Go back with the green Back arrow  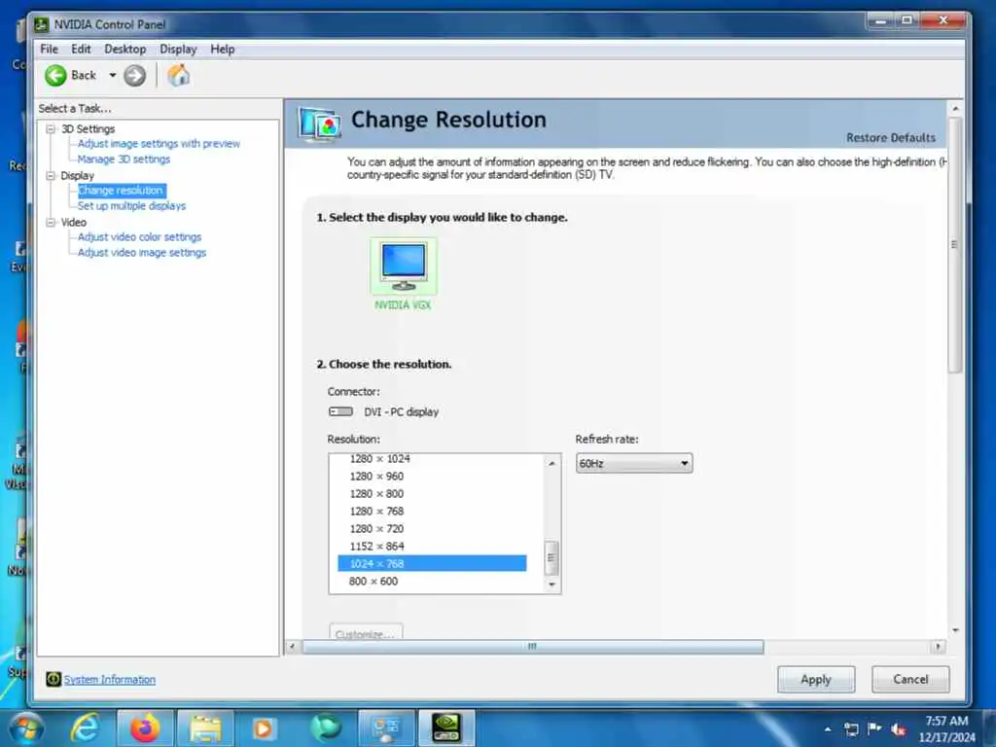[x=55, y=76]
